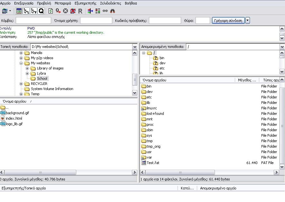Disconnect from the current server
The width and height of the screenshot is (285, 202).
pos(73,11)
